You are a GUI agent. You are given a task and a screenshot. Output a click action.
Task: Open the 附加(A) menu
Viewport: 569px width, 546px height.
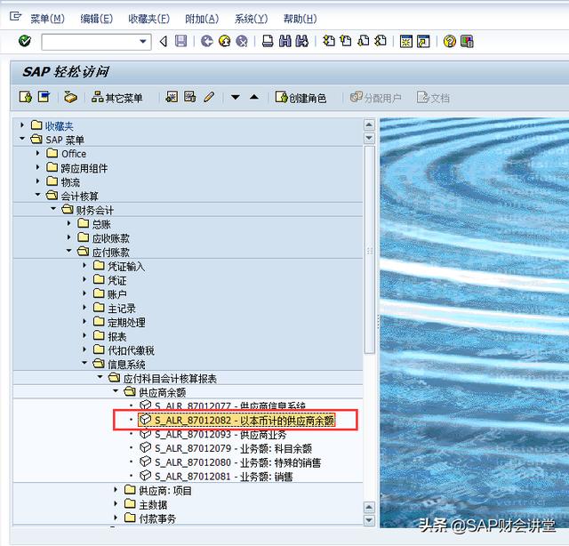[202, 19]
